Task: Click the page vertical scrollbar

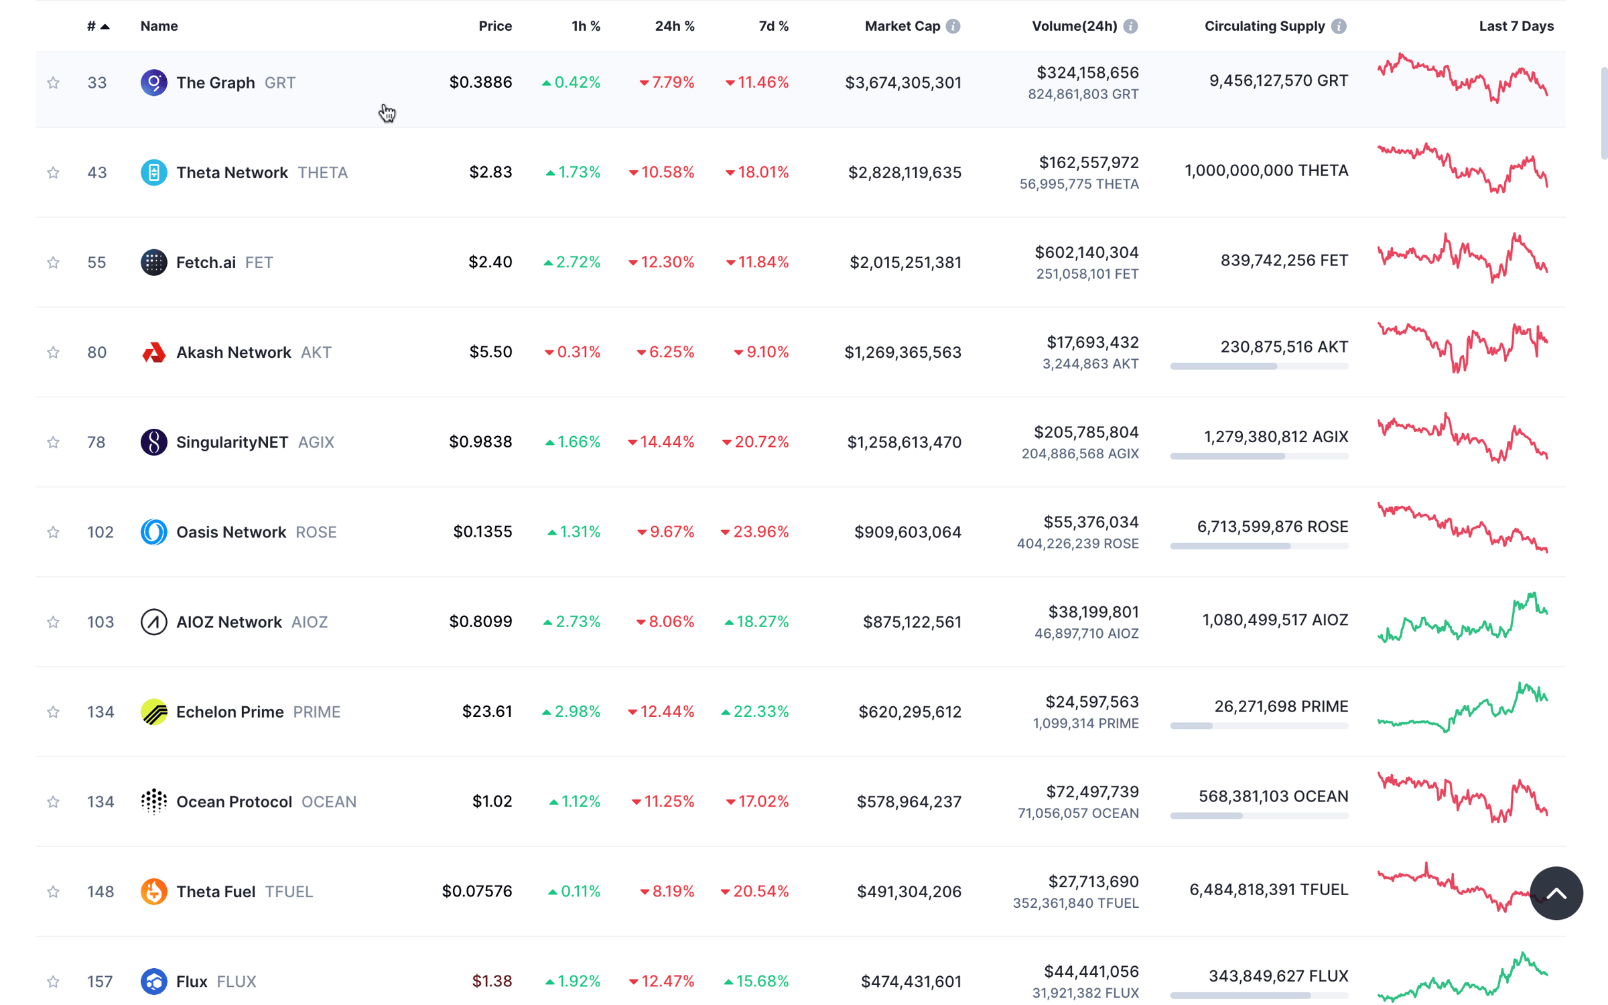Action: (x=1603, y=113)
